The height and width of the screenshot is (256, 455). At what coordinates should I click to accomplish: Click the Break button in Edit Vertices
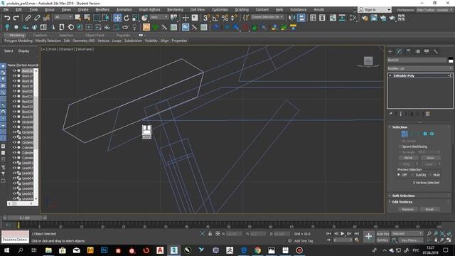coord(429,209)
